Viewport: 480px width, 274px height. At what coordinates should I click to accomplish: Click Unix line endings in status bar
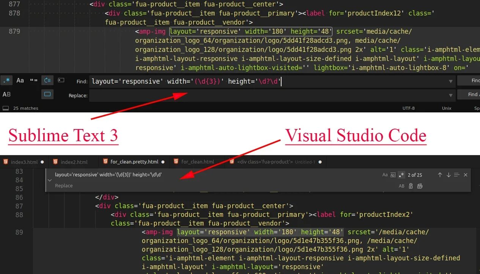(447, 108)
